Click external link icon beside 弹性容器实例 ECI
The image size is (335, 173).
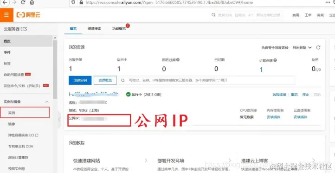[37, 135]
